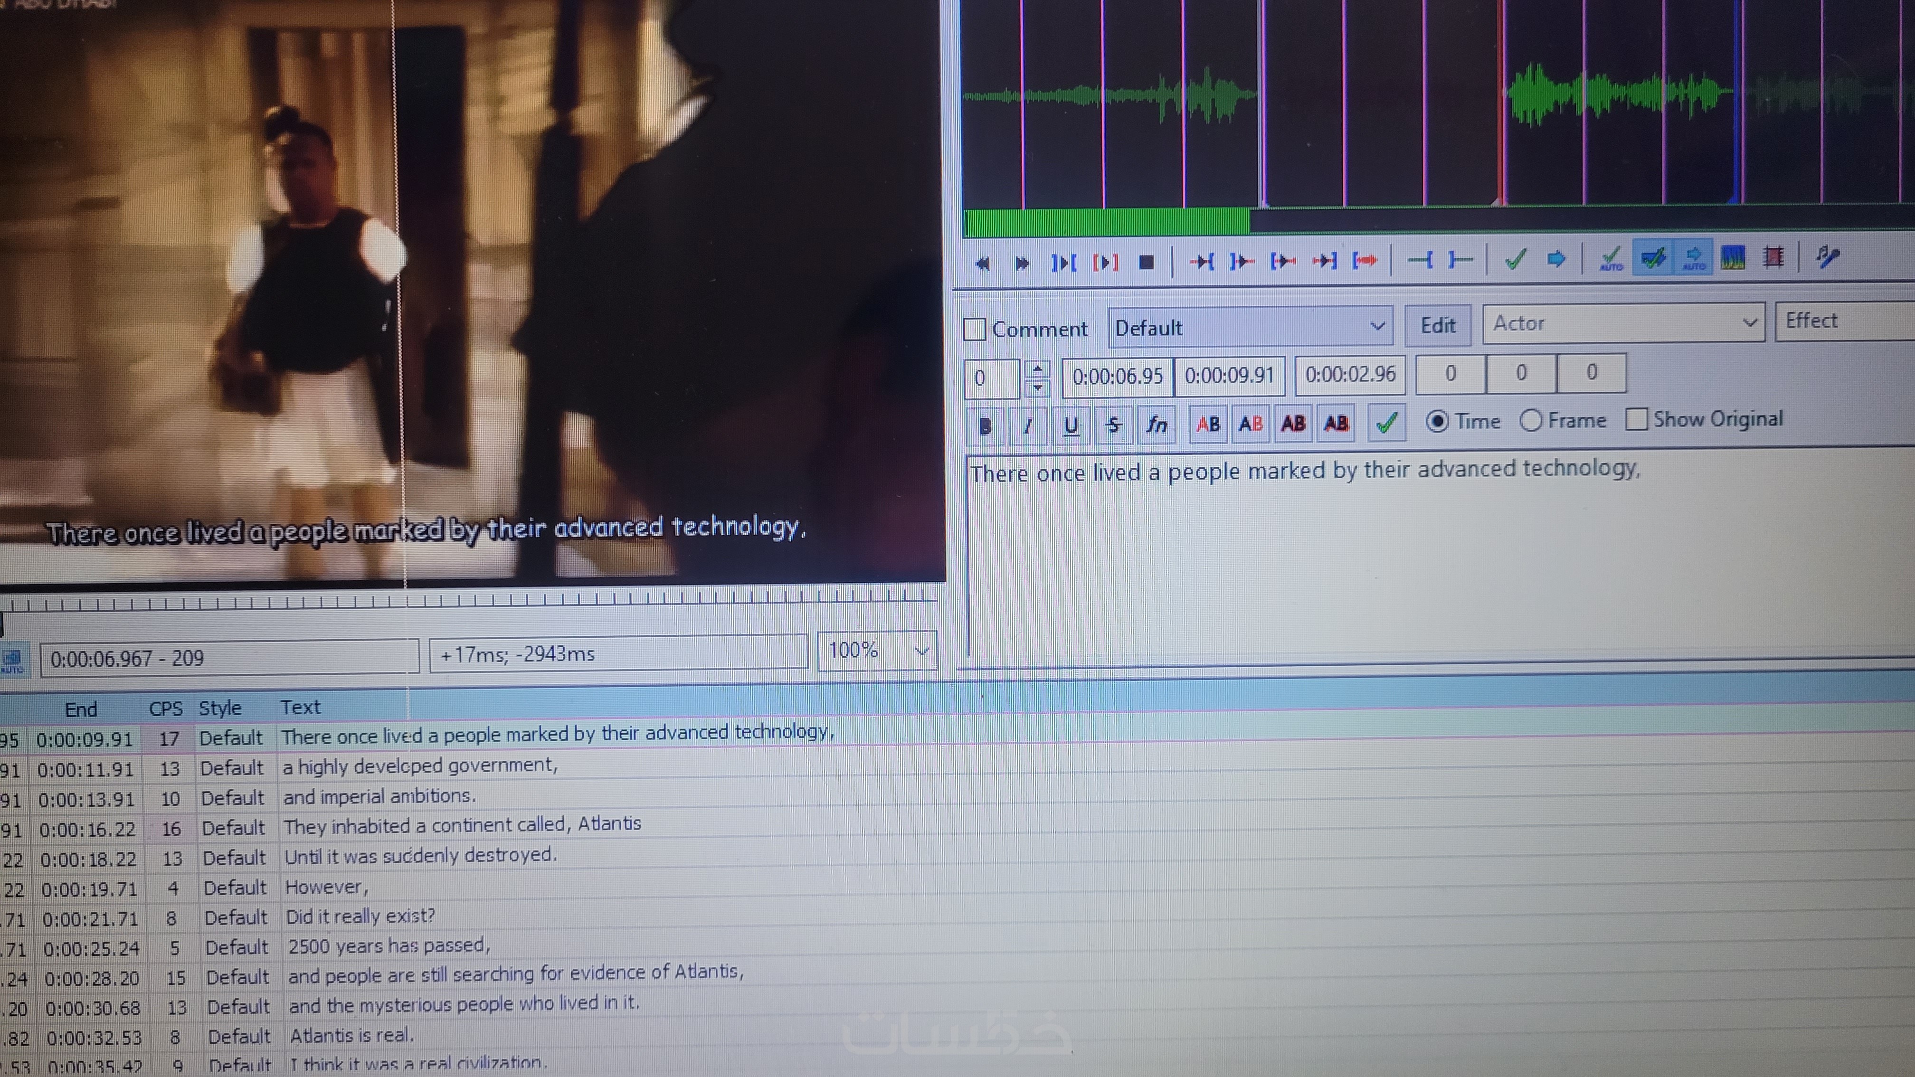The height and width of the screenshot is (1077, 1915).
Task: Open the 100% video zoom dropdown
Action: click(x=922, y=652)
